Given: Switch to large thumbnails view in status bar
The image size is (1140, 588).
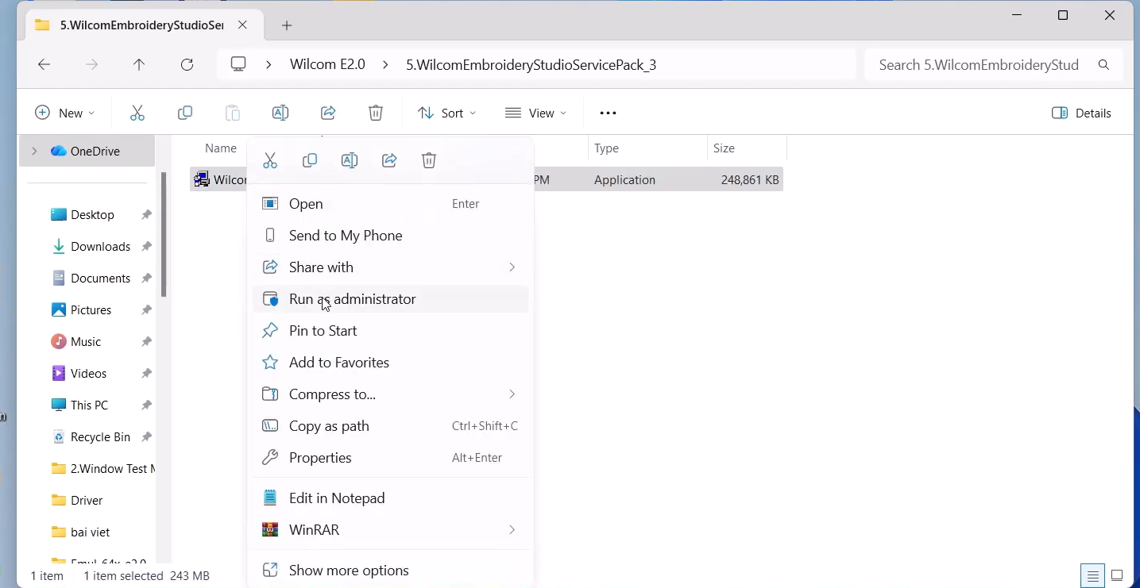Looking at the screenshot, I should click(x=1117, y=576).
